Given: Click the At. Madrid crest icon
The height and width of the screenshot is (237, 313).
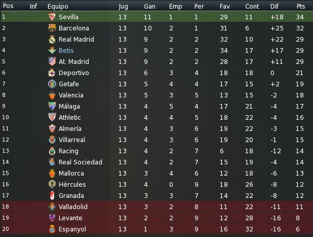Looking at the screenshot, I should [52, 61].
